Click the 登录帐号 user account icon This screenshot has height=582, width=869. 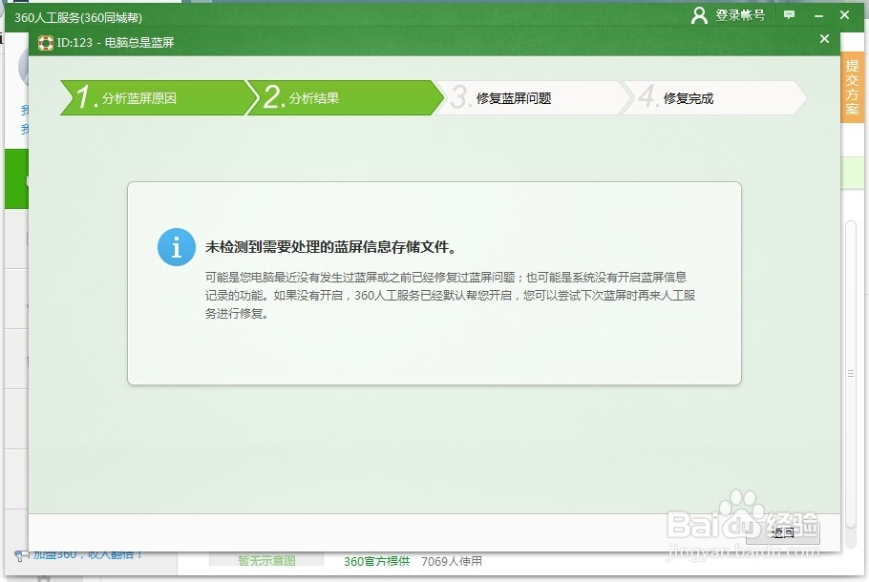[x=698, y=15]
